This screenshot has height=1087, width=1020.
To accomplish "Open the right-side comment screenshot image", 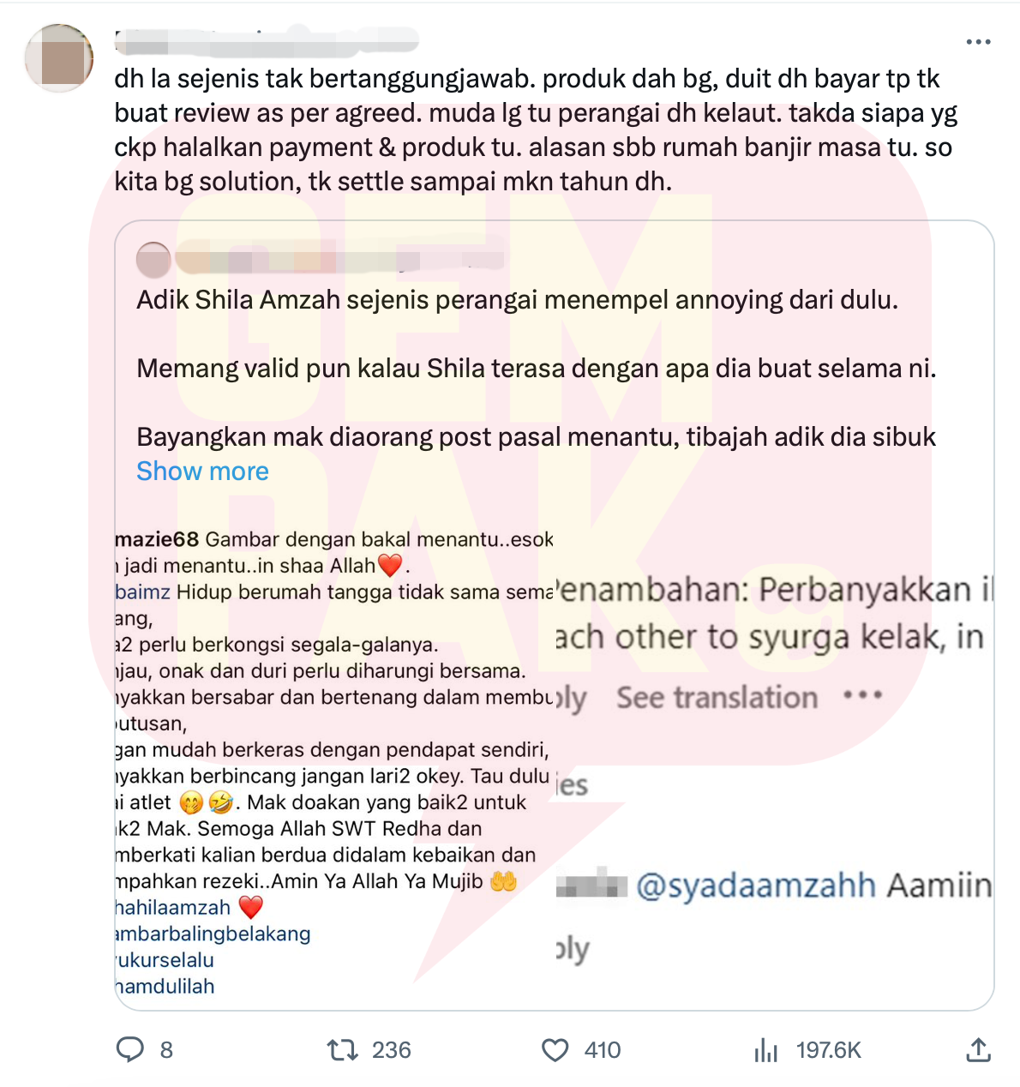I will coord(774,763).
